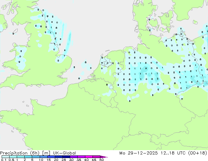Click the 40–45 magenta legend swatch
This screenshot has width=208, height=161.
pyautogui.click(x=89, y=157)
